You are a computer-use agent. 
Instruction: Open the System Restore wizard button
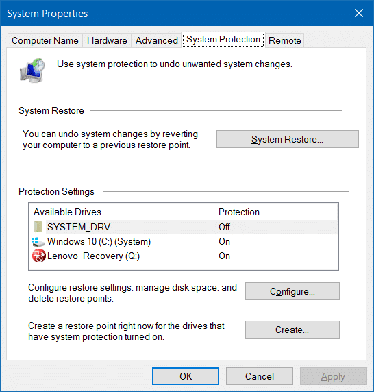tap(288, 139)
